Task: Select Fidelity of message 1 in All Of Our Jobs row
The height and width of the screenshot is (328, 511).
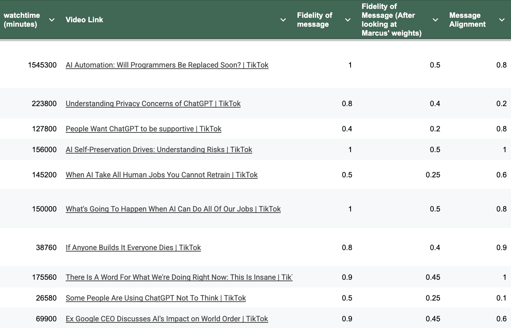Action: (x=350, y=209)
